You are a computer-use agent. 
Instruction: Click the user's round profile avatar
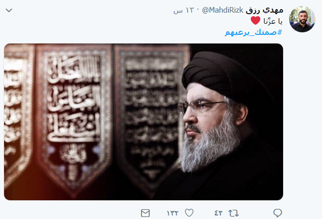click(x=302, y=19)
